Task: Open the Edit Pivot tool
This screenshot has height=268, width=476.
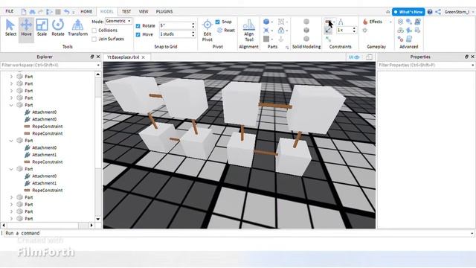Action: click(x=208, y=31)
